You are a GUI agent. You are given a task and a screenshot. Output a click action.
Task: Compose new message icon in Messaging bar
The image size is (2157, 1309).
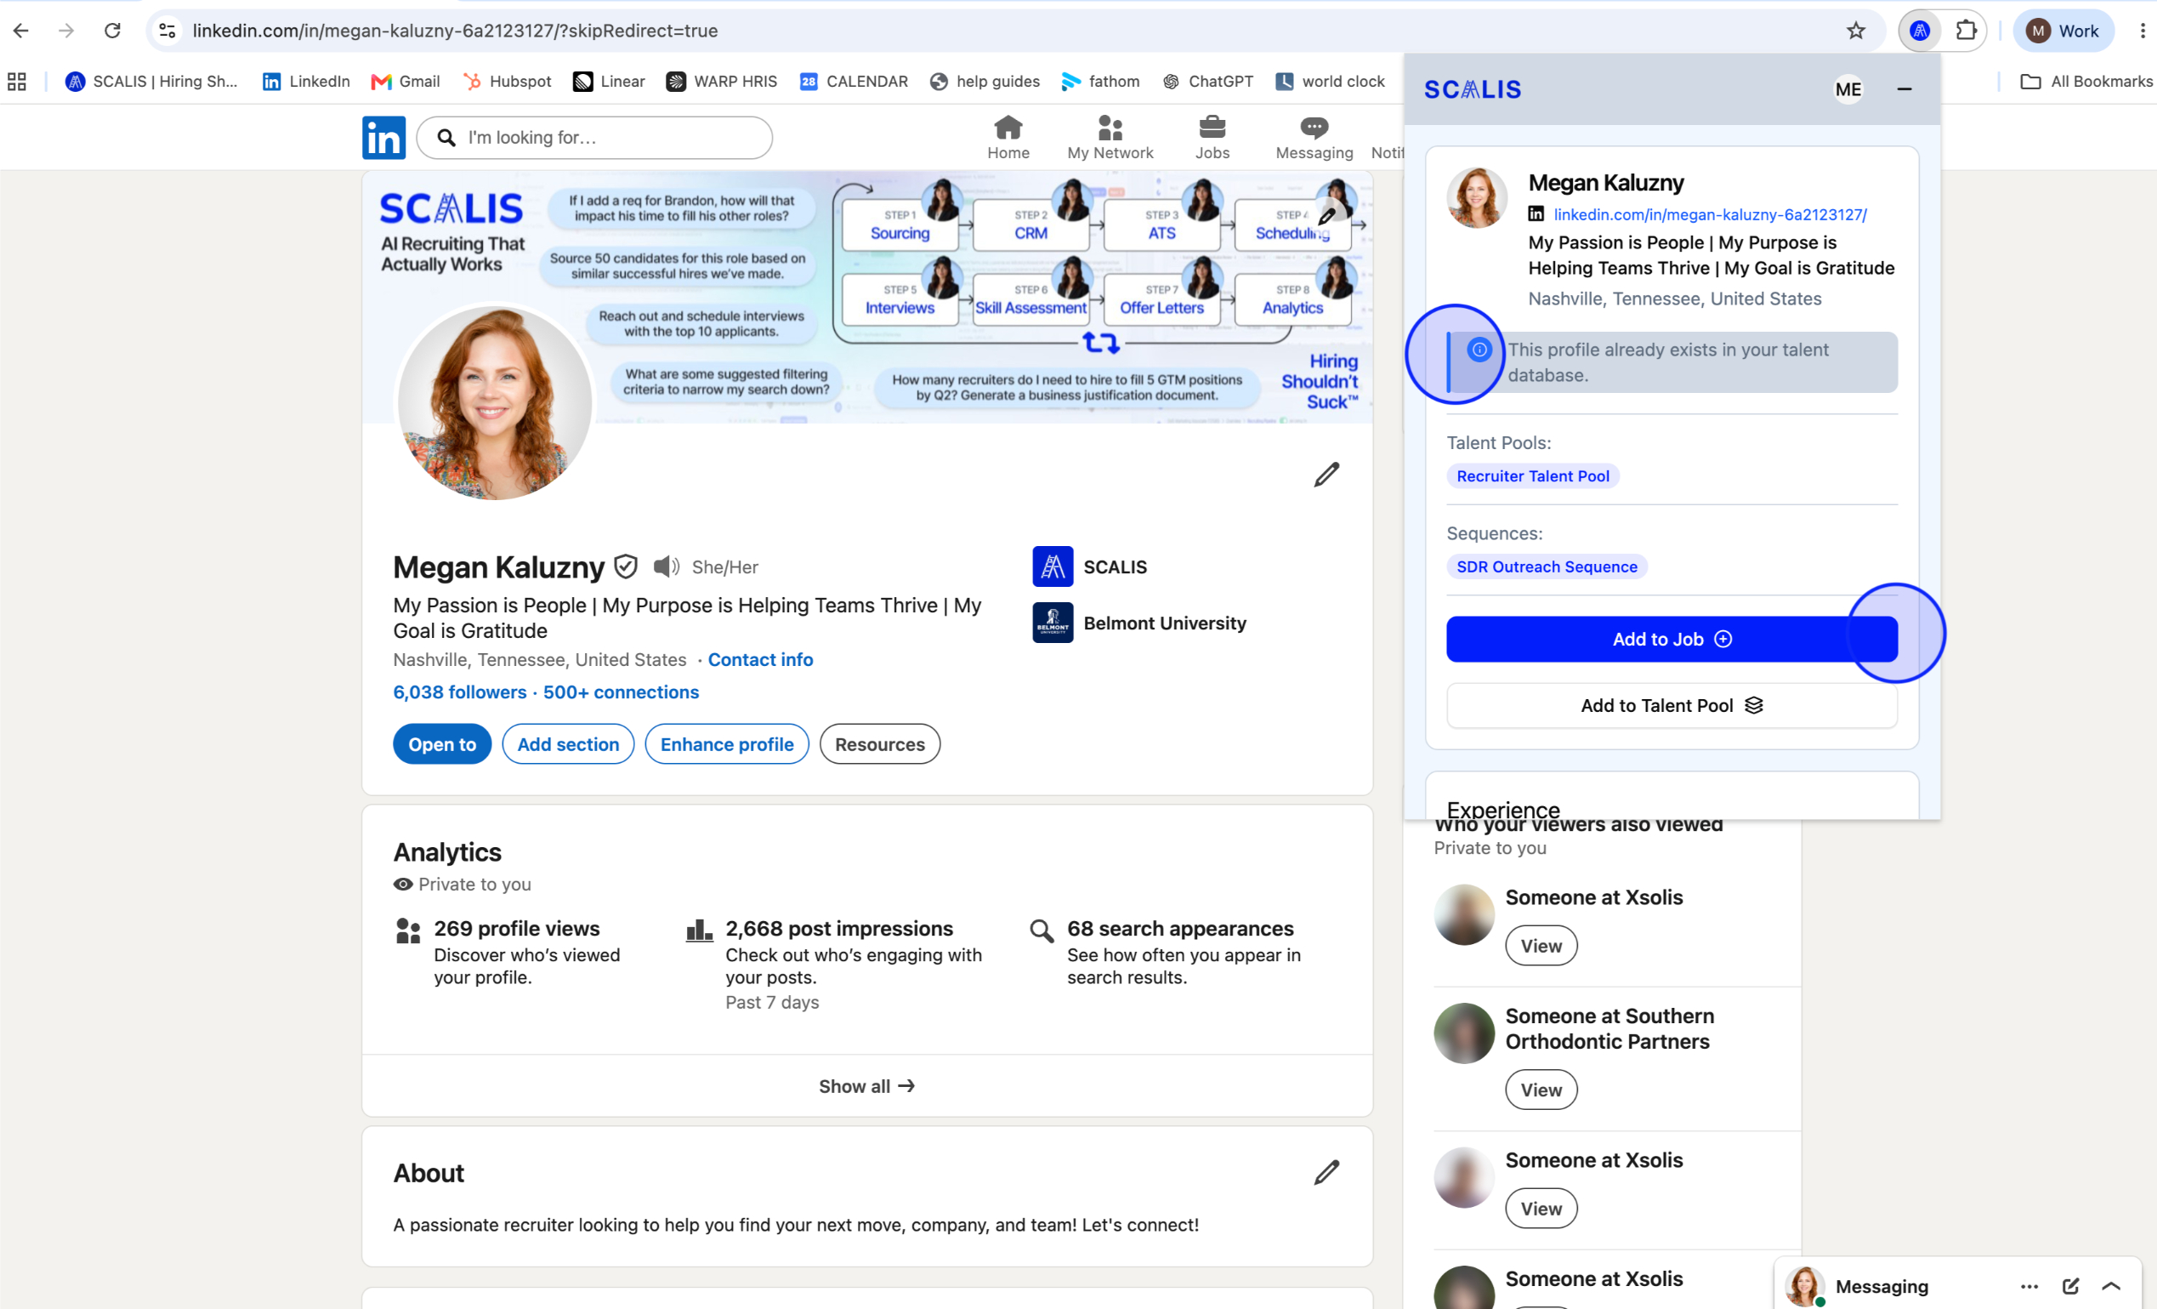pyautogui.click(x=2070, y=1286)
